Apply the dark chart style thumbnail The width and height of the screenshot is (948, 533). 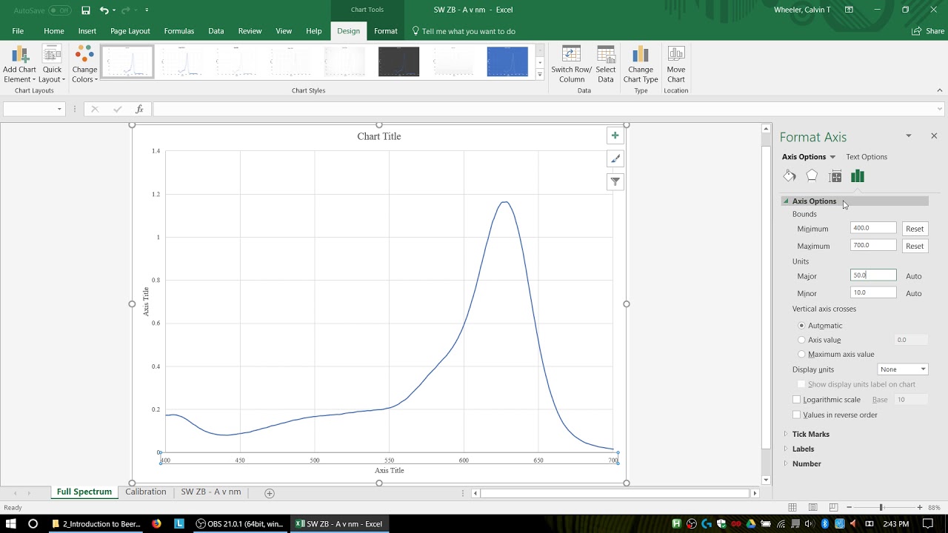[398, 61]
